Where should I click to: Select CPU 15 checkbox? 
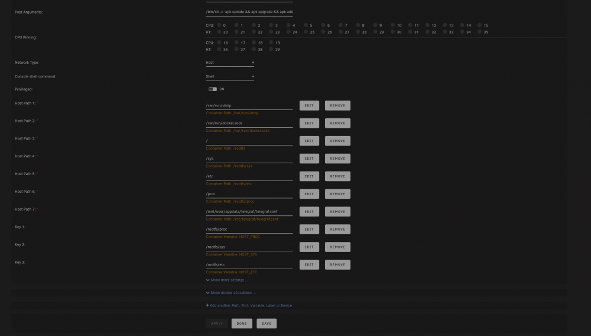479,25
